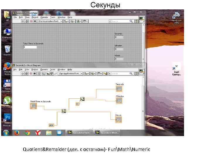
Task: Click Run Continuously in Block Diagram toolbar
Action: (26, 73)
